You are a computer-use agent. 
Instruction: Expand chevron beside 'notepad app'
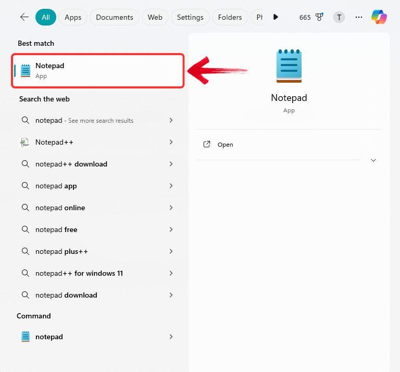(171, 186)
